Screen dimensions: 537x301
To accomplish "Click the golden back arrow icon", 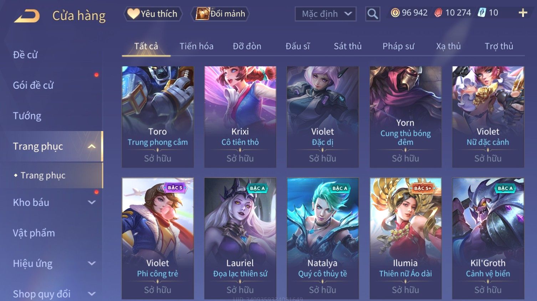I will (27, 16).
